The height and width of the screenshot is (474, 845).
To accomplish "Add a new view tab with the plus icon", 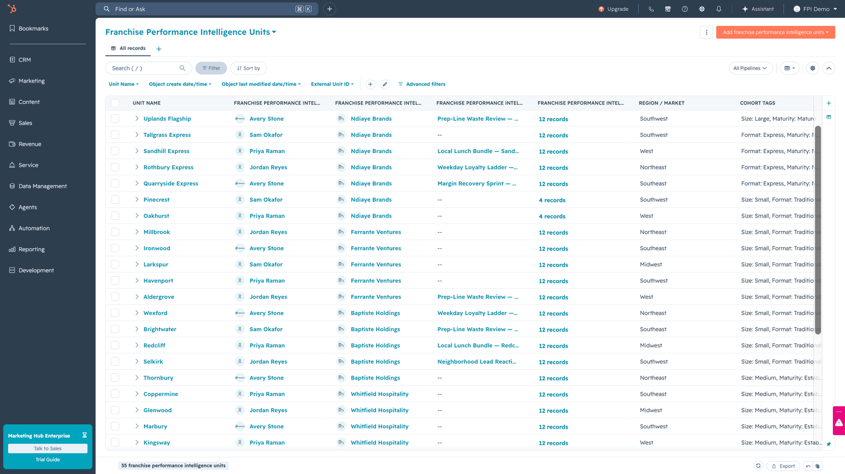I will 159,49.
